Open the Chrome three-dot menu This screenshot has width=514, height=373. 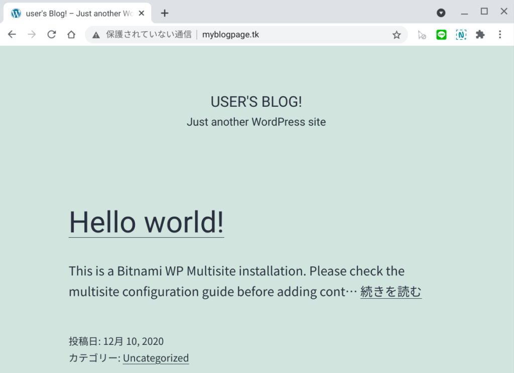500,35
